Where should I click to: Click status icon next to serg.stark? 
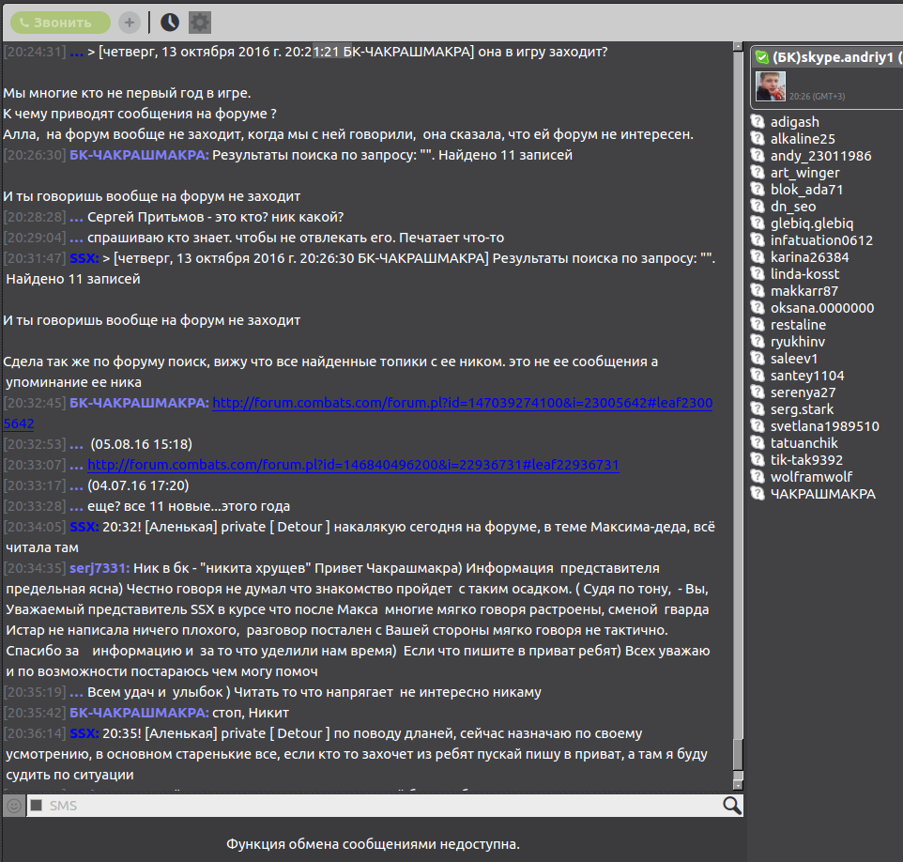point(758,409)
